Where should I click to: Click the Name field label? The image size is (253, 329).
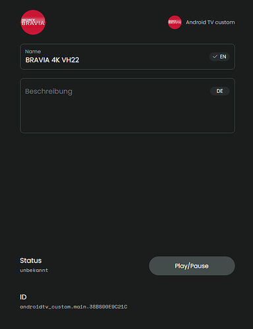tap(33, 51)
